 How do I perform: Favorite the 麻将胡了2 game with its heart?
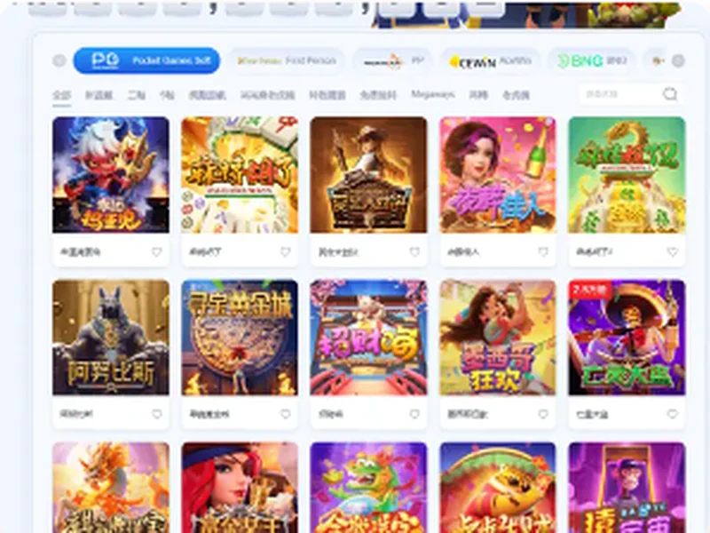673,251
